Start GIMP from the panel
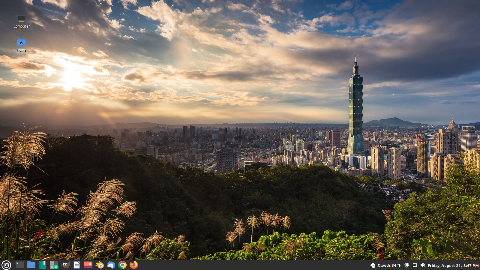 (65, 265)
